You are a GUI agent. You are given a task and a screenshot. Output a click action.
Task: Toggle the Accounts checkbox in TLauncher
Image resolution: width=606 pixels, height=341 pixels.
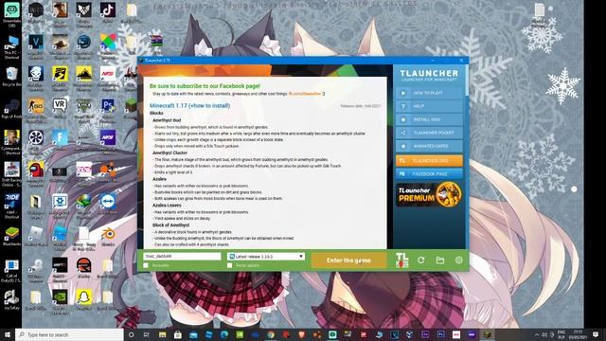coord(146,265)
